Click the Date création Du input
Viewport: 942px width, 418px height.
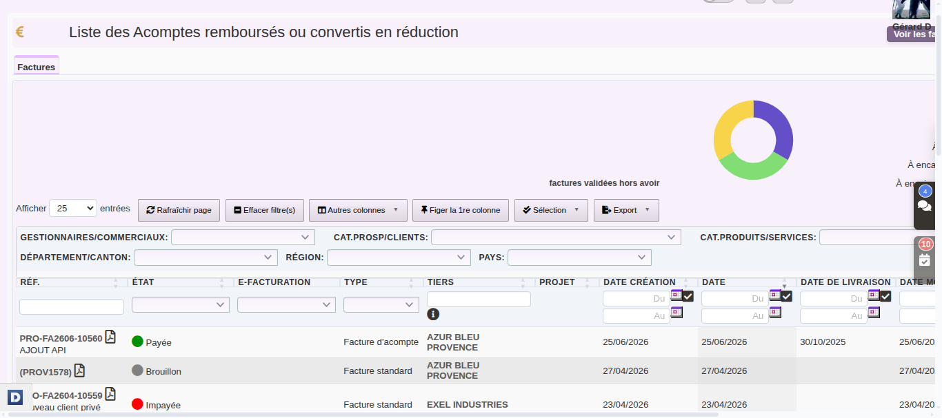click(636, 298)
